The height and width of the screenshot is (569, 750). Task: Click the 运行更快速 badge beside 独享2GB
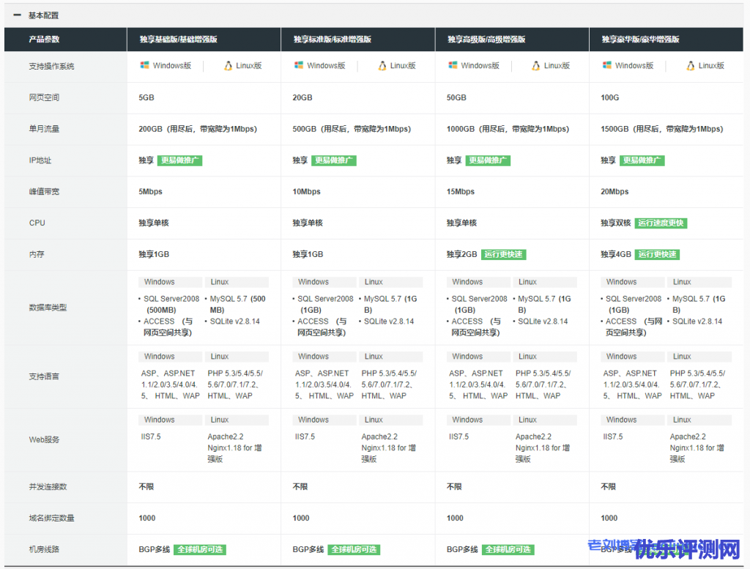[504, 254]
